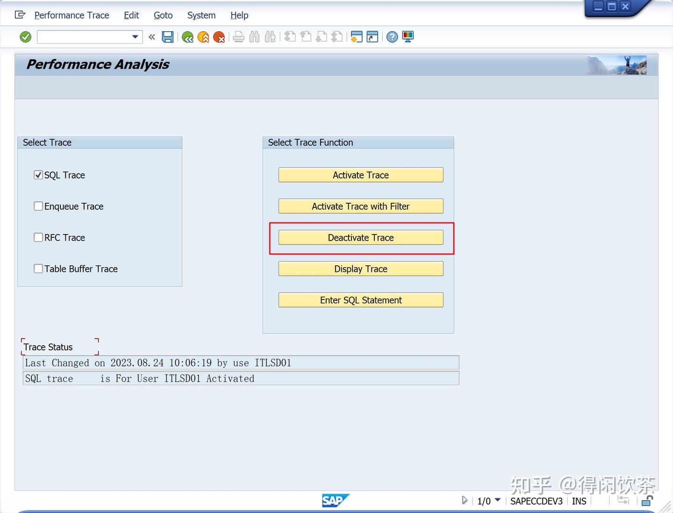673x513 pixels.
Task: Click the green Enter checkmark icon
Action: pyautogui.click(x=25, y=37)
